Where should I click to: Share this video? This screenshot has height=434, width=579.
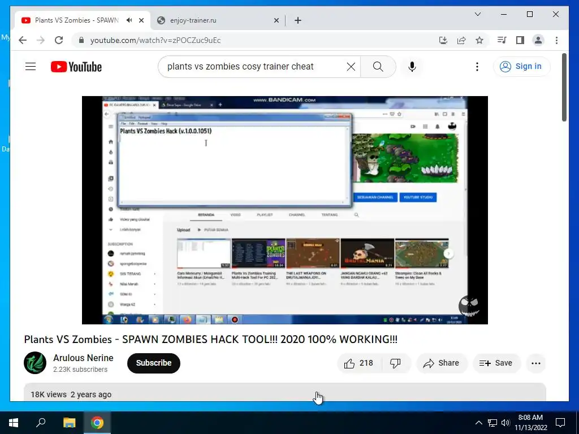(442, 363)
